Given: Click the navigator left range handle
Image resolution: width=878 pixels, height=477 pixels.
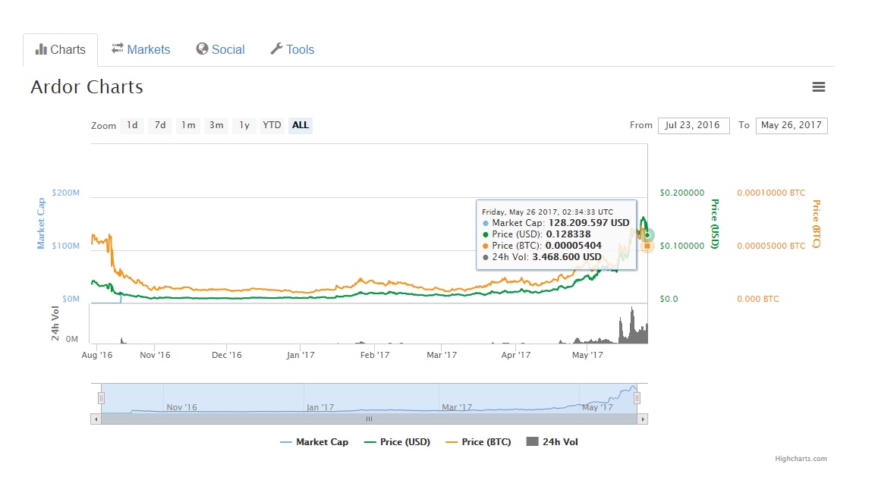Looking at the screenshot, I should point(102,398).
